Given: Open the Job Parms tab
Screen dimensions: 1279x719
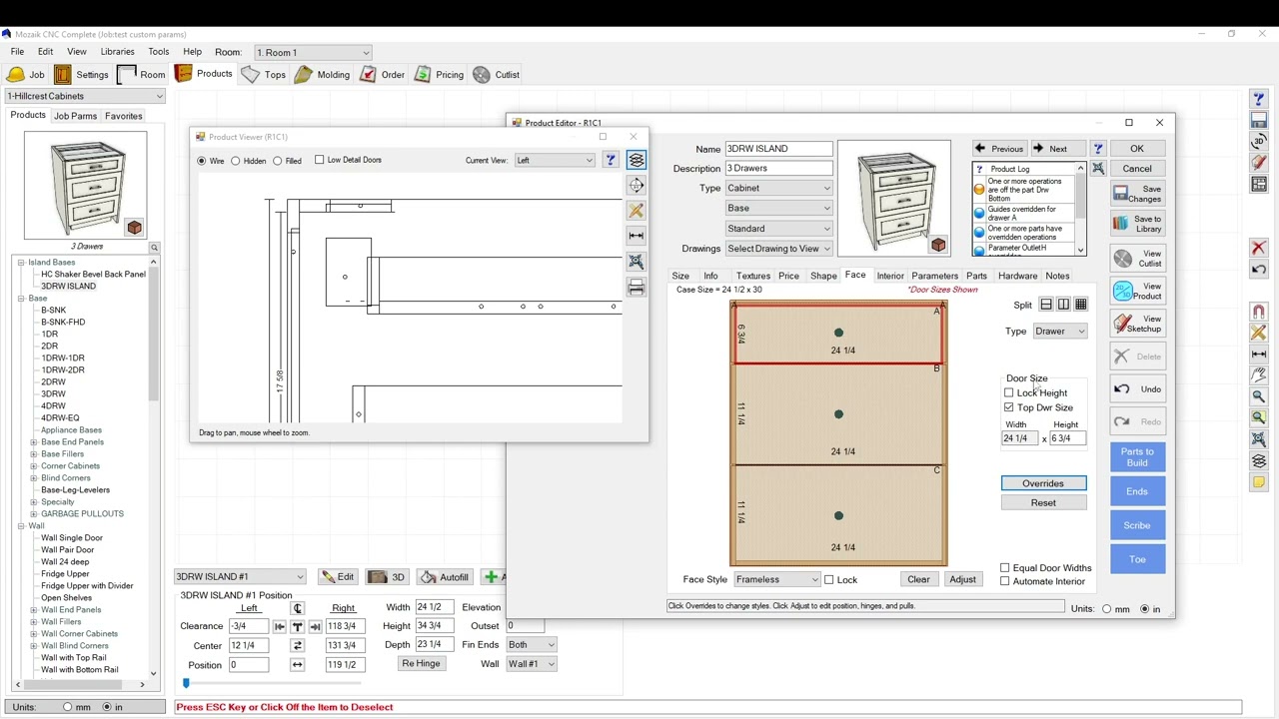Looking at the screenshot, I should (75, 116).
